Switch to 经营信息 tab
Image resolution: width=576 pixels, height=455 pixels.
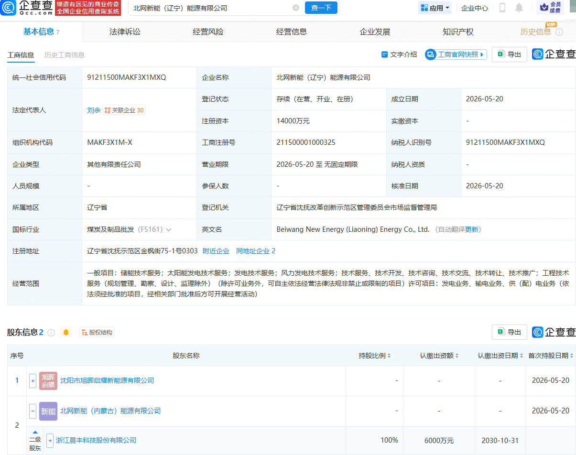[x=292, y=32]
